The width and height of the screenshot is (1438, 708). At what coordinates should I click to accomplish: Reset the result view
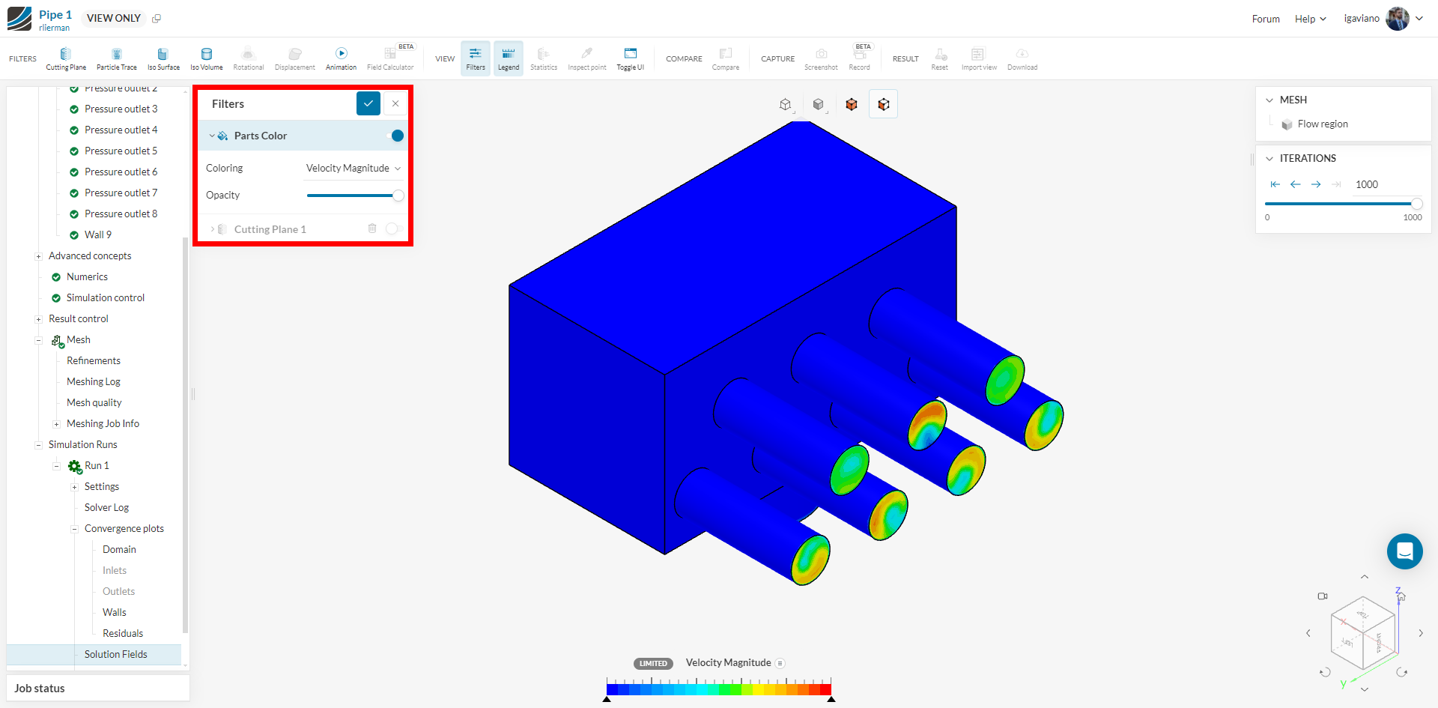coord(940,58)
